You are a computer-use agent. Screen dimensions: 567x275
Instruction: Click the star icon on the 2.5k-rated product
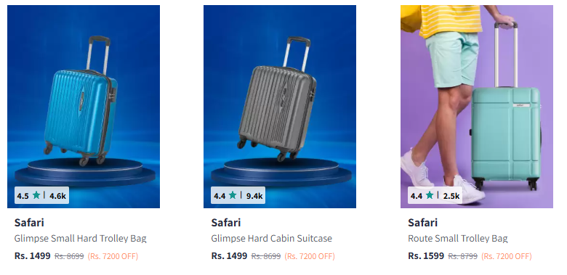point(429,195)
